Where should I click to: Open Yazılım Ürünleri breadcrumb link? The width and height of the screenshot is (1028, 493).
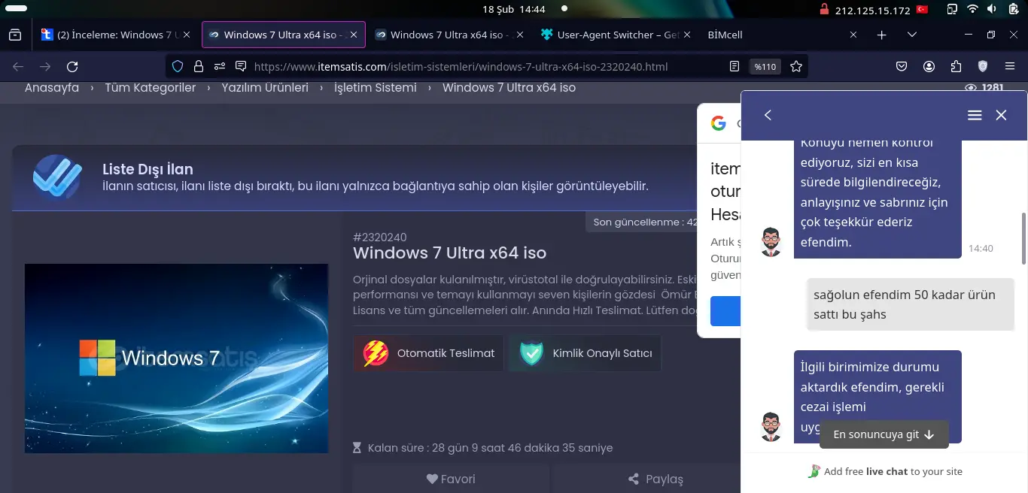[265, 88]
